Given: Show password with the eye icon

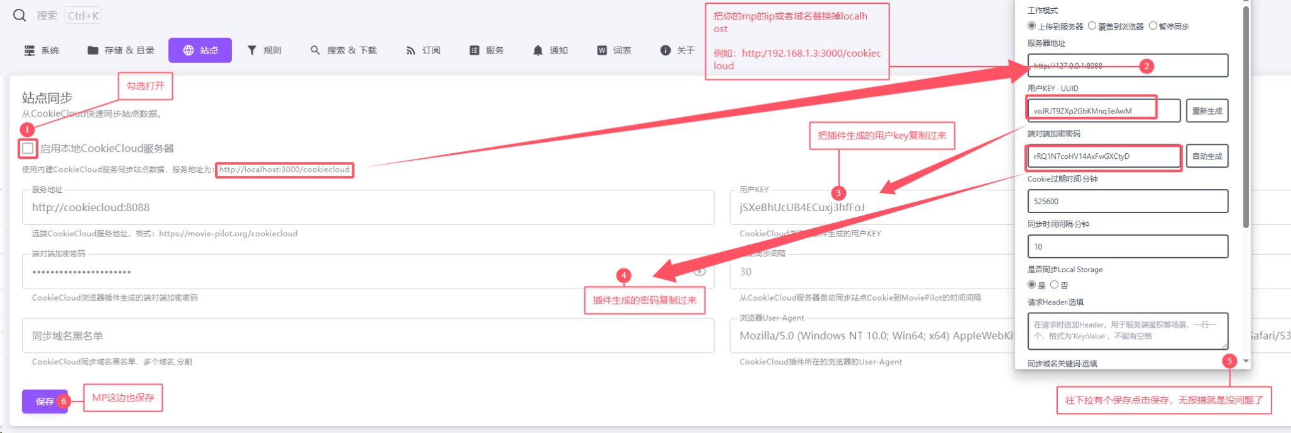Looking at the screenshot, I should [699, 272].
